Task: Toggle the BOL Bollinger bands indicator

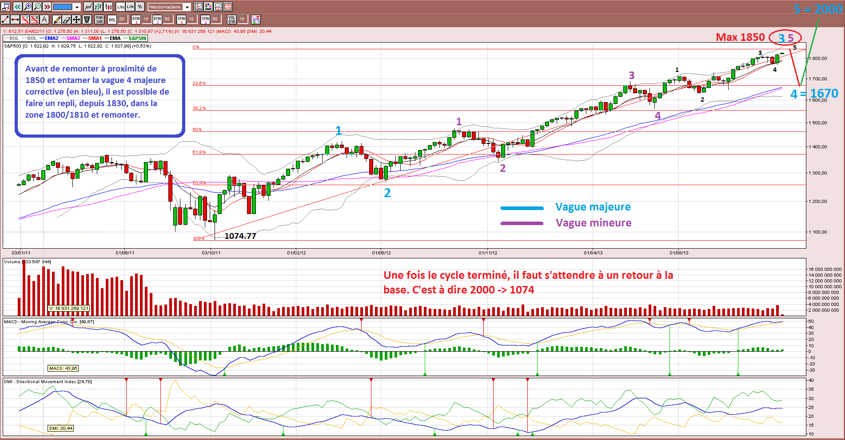Action: pos(112,20)
